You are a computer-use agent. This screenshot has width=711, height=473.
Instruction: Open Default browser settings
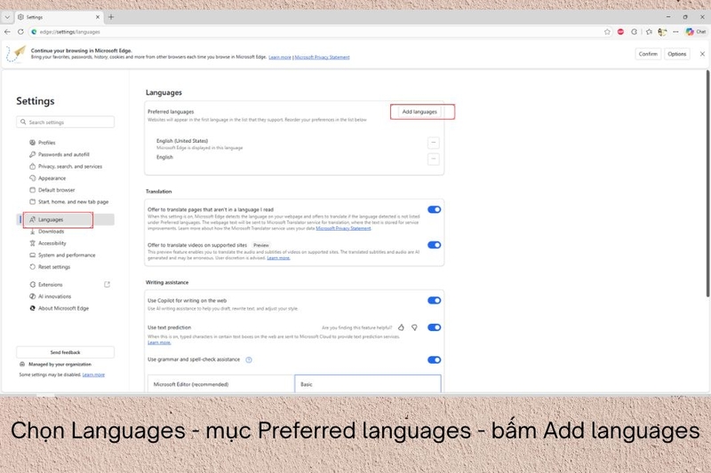(x=56, y=190)
